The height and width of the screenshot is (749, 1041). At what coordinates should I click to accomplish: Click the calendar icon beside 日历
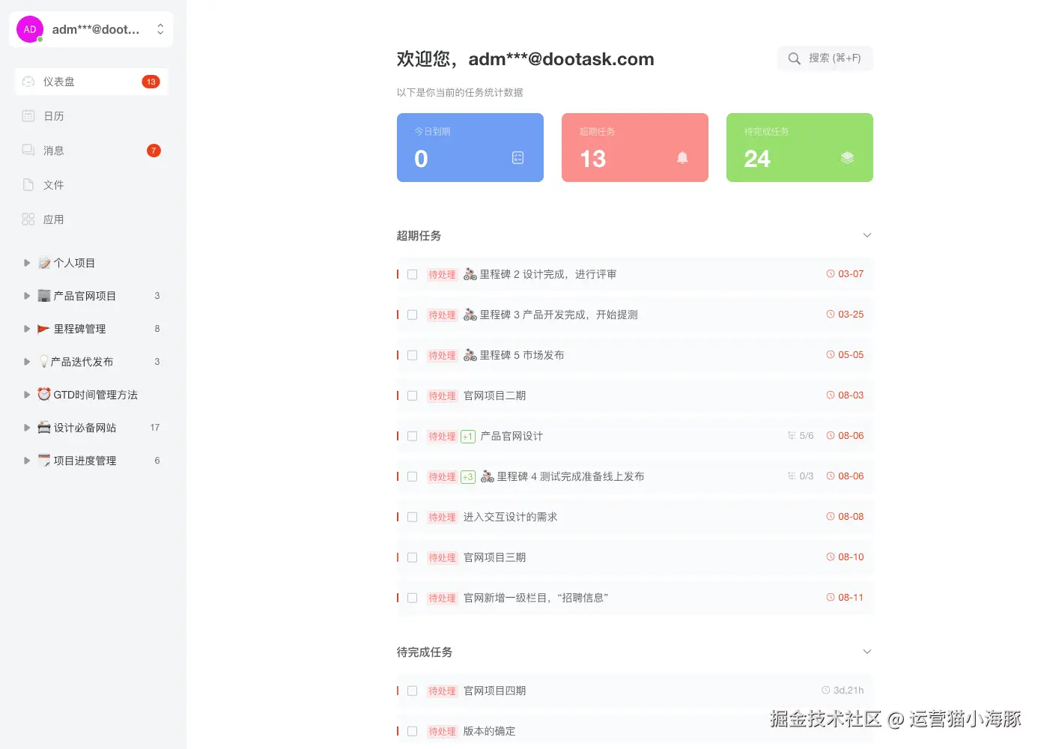point(28,115)
